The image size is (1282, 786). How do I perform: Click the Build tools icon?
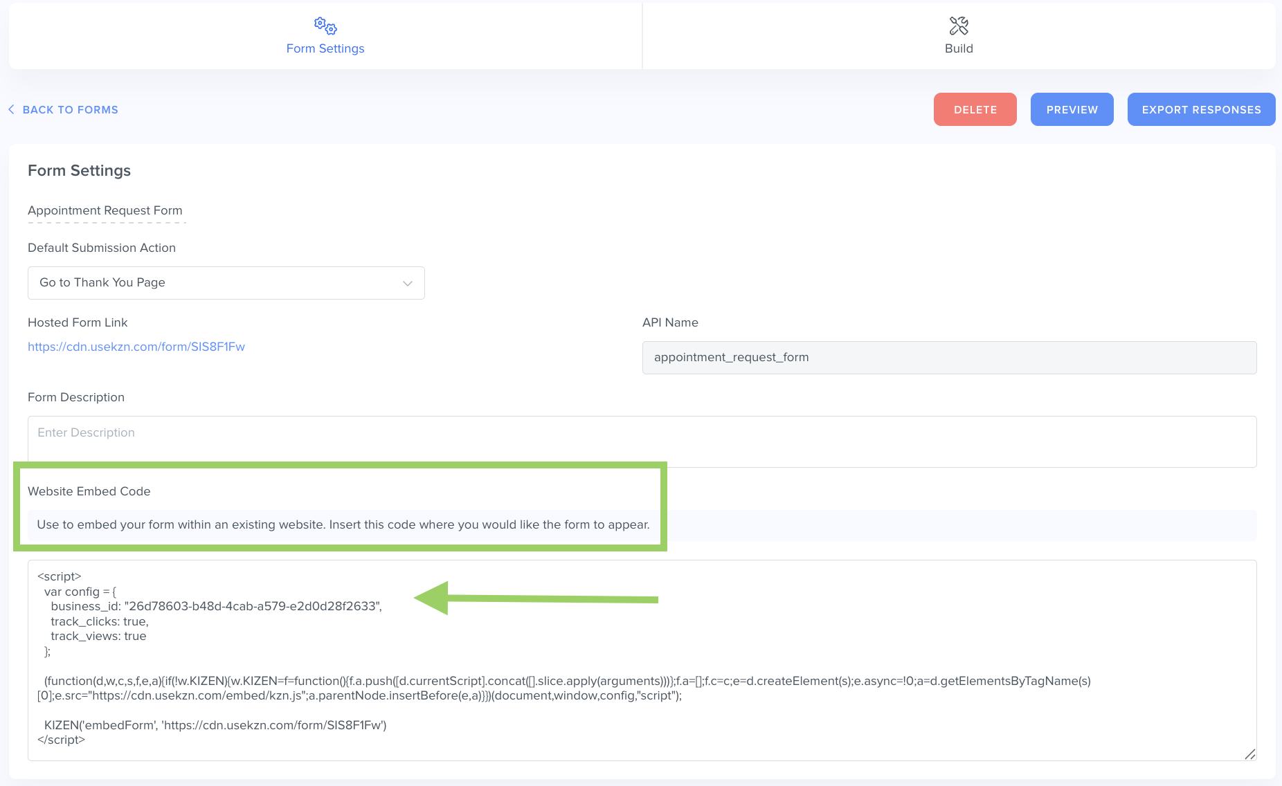[x=959, y=26]
